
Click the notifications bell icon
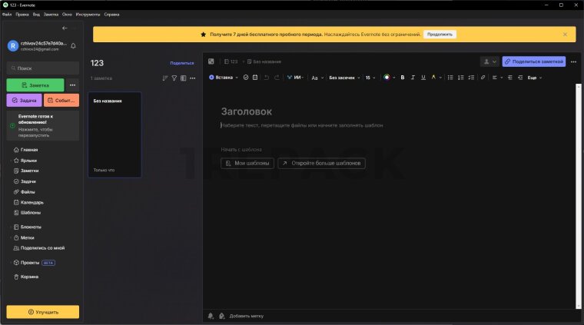(x=73, y=46)
